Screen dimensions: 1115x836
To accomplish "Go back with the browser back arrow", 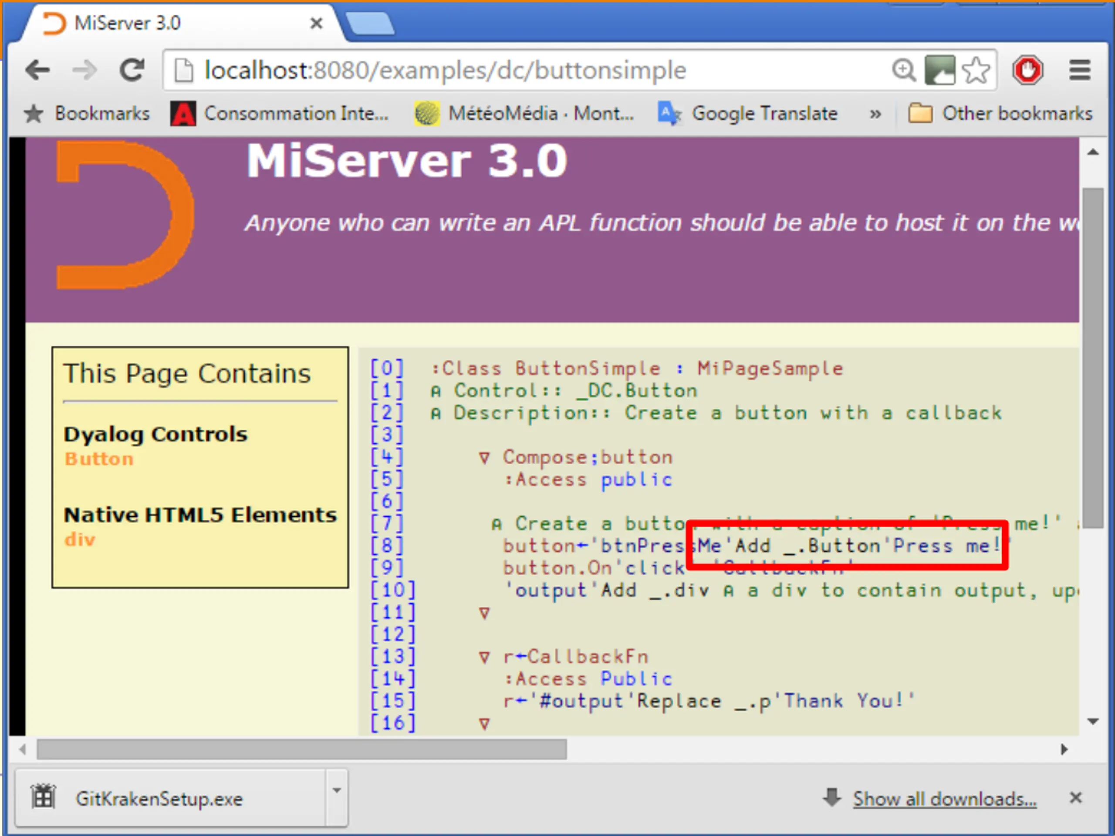I will 38,70.
